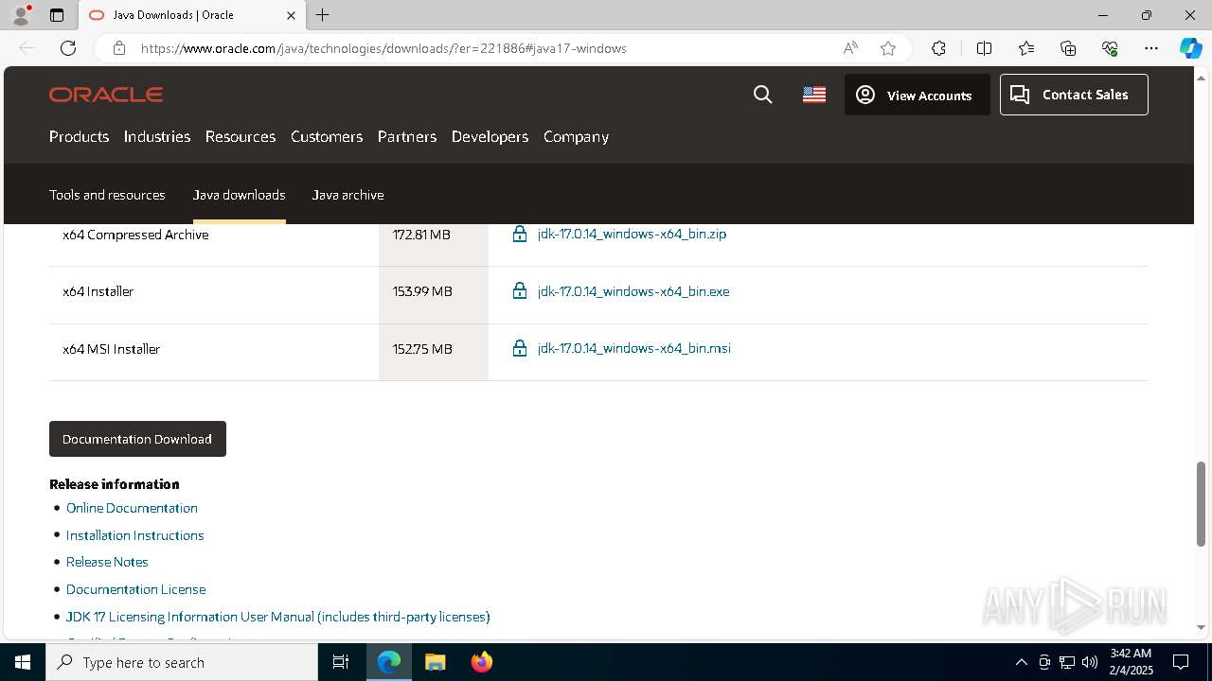
Task: Open JDK 17 Licensing Information User Manual link
Action: [x=277, y=617]
